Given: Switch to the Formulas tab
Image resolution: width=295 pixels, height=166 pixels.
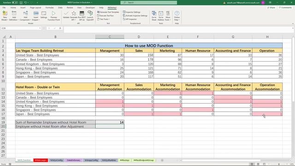Looking at the screenshot, I should click(49, 8).
